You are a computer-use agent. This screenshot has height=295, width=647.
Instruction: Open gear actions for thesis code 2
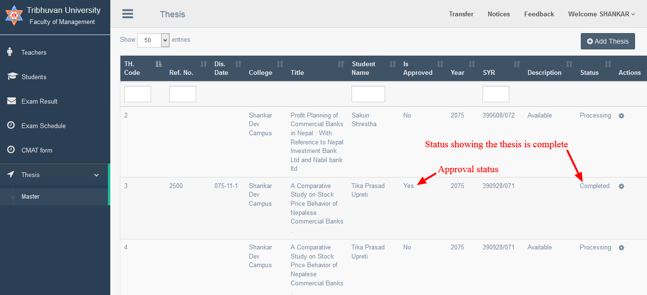tap(621, 116)
